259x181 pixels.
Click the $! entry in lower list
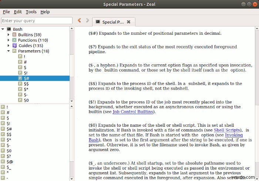(x=8, y=123)
